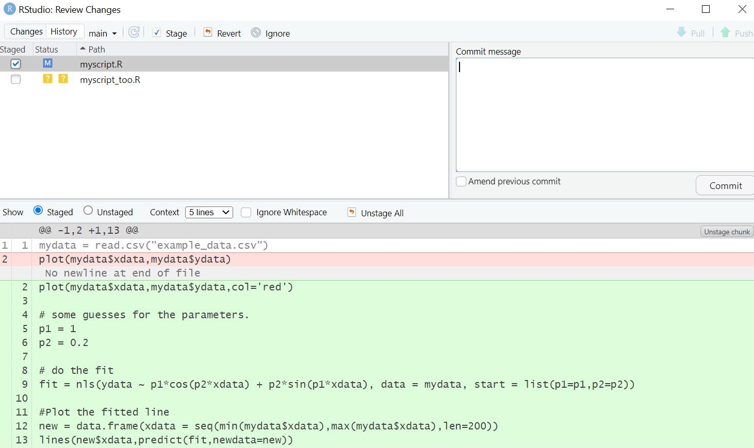
Task: Click the Unstage All label
Action: point(382,213)
